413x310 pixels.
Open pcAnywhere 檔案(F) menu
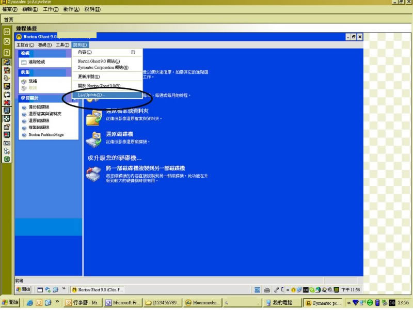pyautogui.click(x=10, y=9)
